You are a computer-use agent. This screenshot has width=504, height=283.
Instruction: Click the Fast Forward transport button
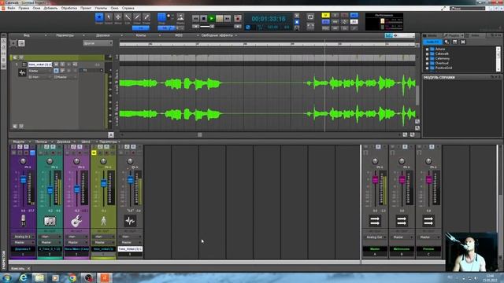[x=228, y=19]
